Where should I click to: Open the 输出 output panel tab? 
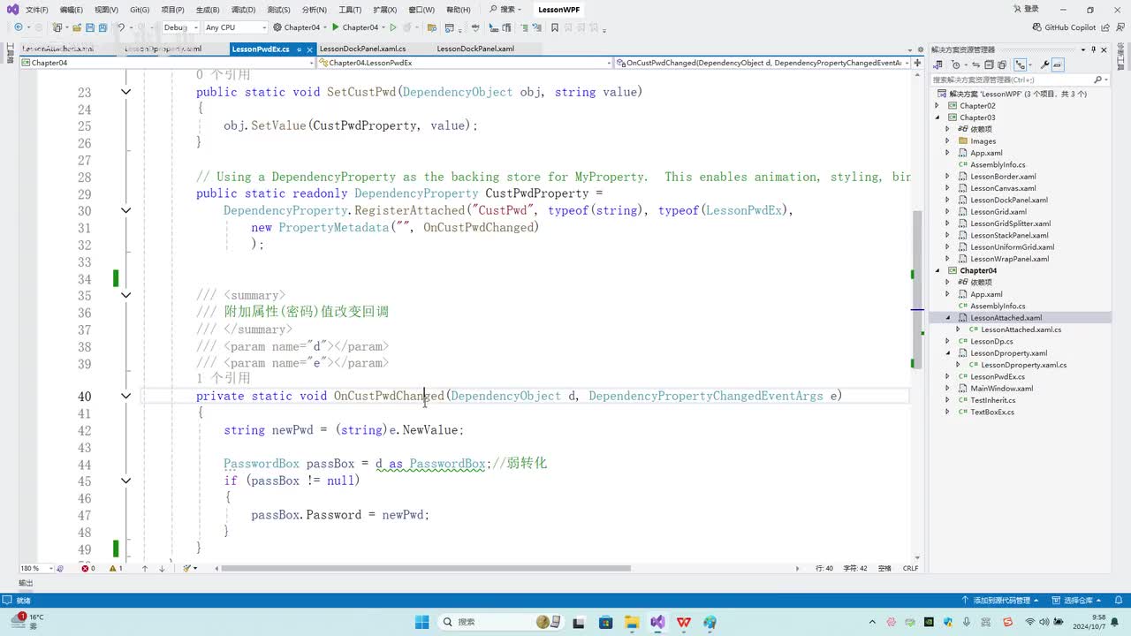(x=26, y=583)
